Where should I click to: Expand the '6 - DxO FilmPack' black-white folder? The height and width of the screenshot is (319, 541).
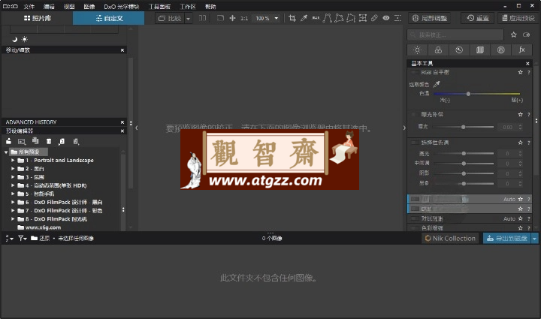tap(13, 202)
